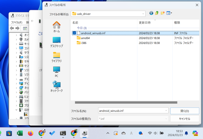The height and width of the screenshot is (139, 203).
Task: Go up one folder level
Action: pyautogui.click(x=157, y=13)
